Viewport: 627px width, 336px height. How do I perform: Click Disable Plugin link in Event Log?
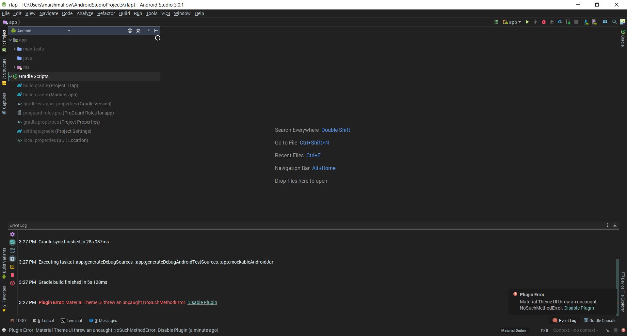pos(202,302)
